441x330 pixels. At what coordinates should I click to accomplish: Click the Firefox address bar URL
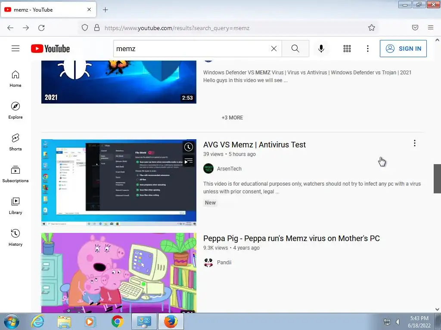pos(177,28)
